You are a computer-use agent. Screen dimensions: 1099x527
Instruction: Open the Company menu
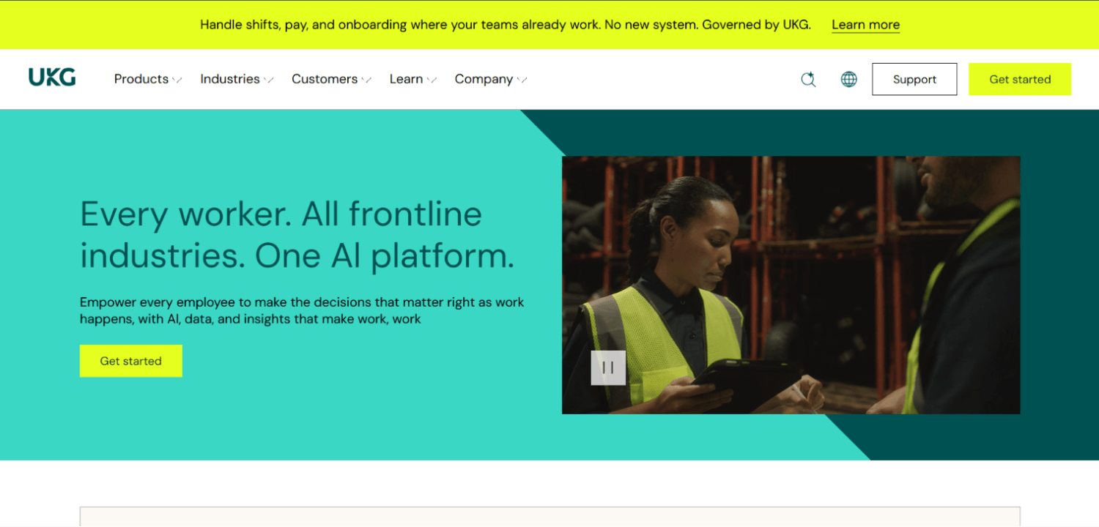click(x=484, y=79)
